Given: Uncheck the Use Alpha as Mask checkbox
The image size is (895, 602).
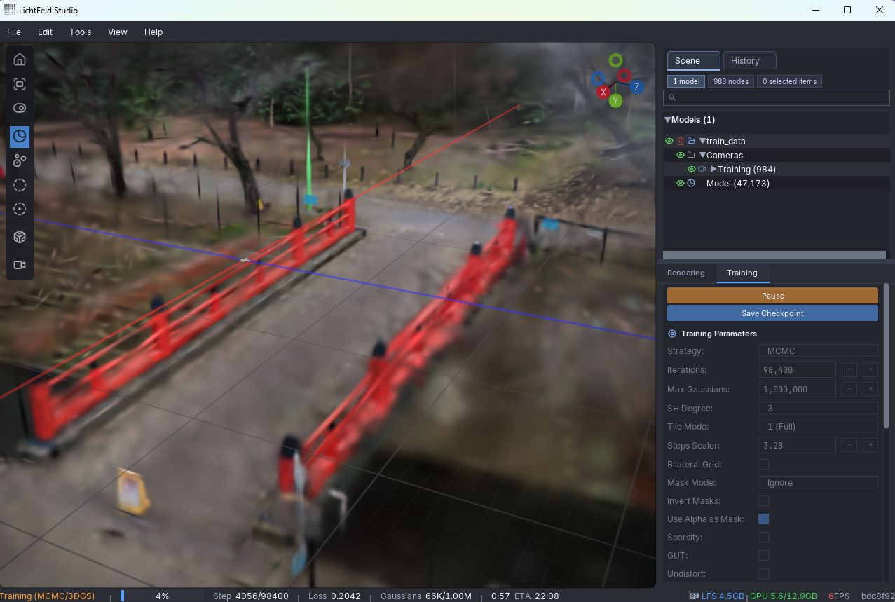Looking at the screenshot, I should tap(763, 519).
